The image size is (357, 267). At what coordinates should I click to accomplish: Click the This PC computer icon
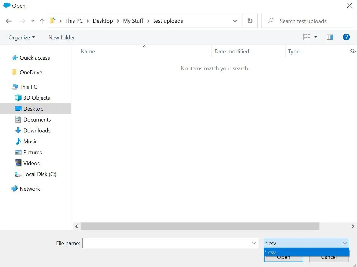coord(15,87)
